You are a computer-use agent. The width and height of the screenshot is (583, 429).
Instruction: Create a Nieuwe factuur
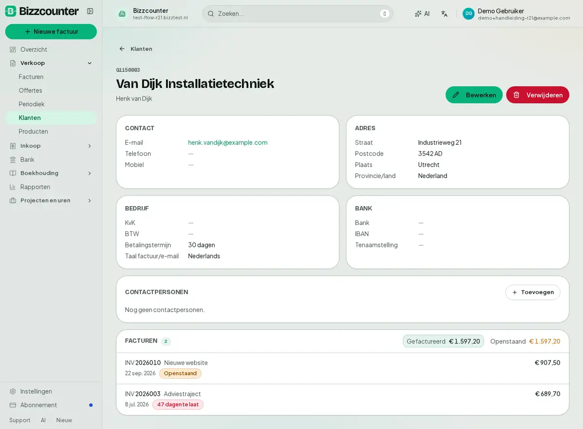pos(51,32)
